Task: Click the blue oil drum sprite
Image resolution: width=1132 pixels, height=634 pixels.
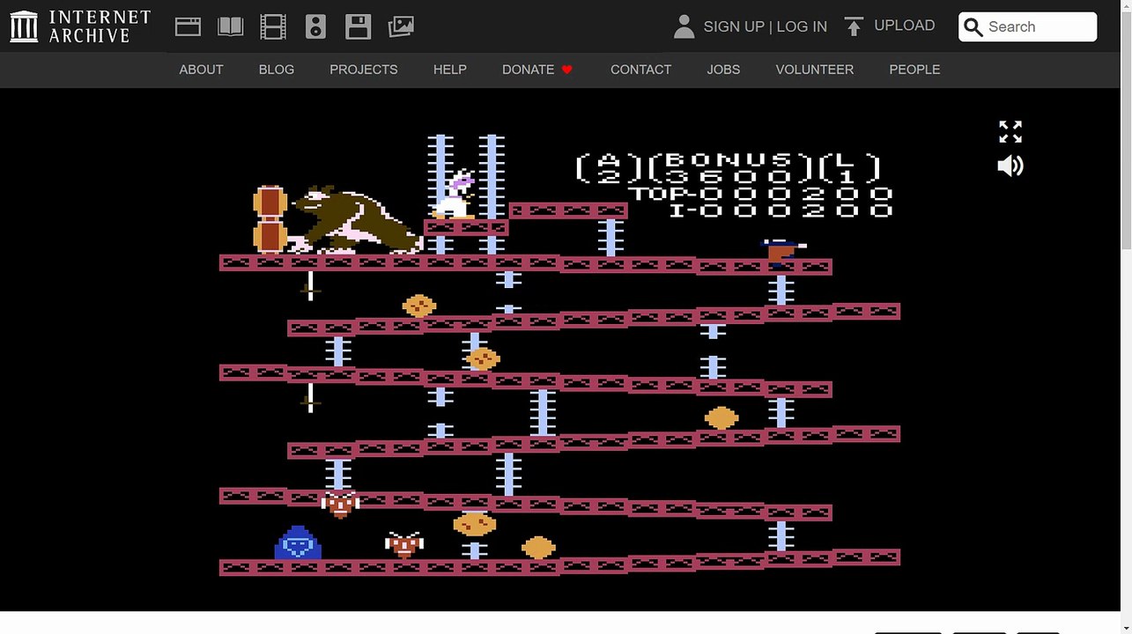Action: pos(298,542)
